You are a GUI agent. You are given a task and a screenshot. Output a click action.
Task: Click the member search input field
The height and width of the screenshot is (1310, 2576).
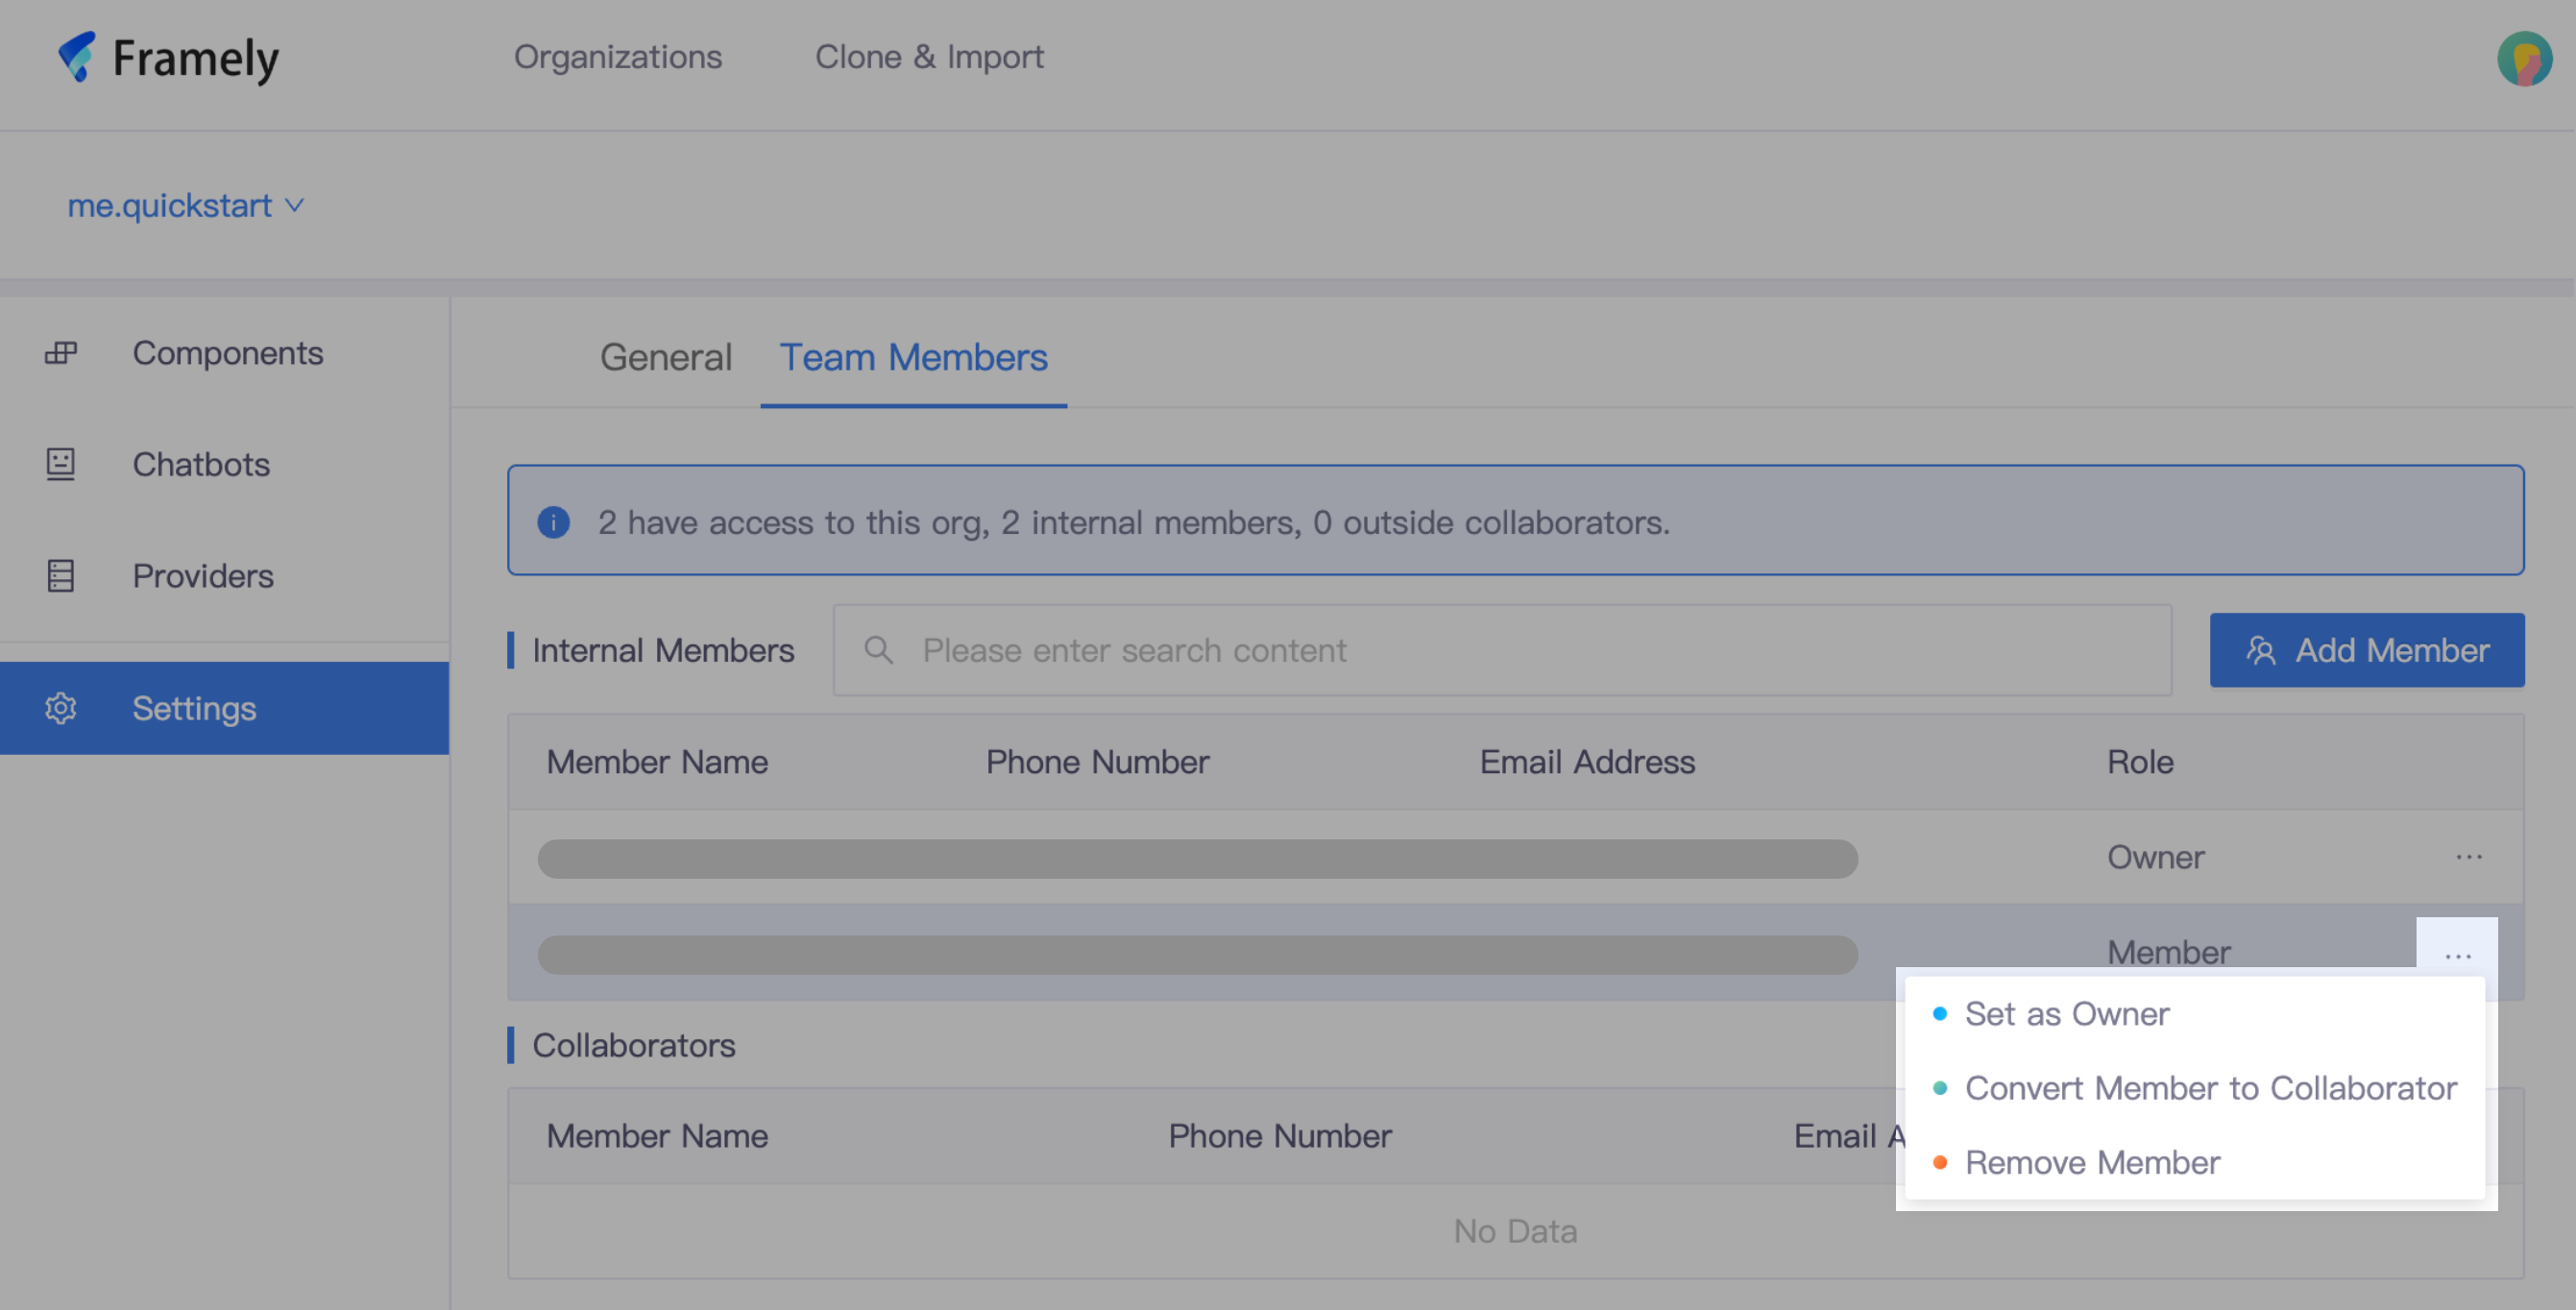[x=1400, y=650]
